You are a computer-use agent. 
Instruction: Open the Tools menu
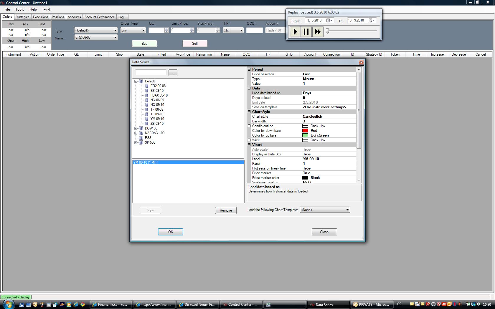(x=19, y=9)
